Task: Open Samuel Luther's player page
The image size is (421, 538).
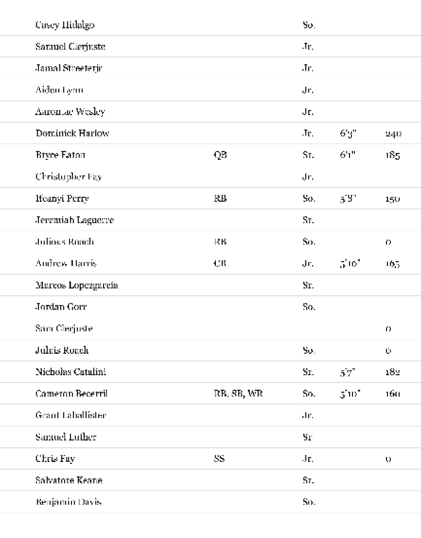Action: pyautogui.click(x=66, y=437)
